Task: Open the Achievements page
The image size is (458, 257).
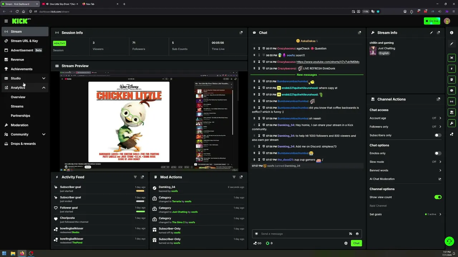Action: [25, 69]
